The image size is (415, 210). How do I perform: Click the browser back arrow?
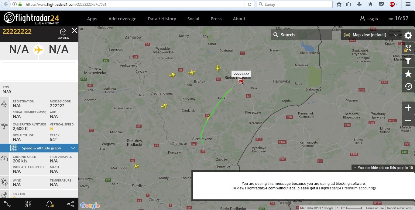(x=6, y=4)
